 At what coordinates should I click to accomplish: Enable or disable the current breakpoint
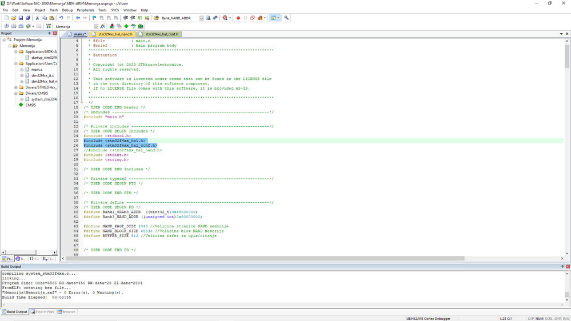pos(245,18)
